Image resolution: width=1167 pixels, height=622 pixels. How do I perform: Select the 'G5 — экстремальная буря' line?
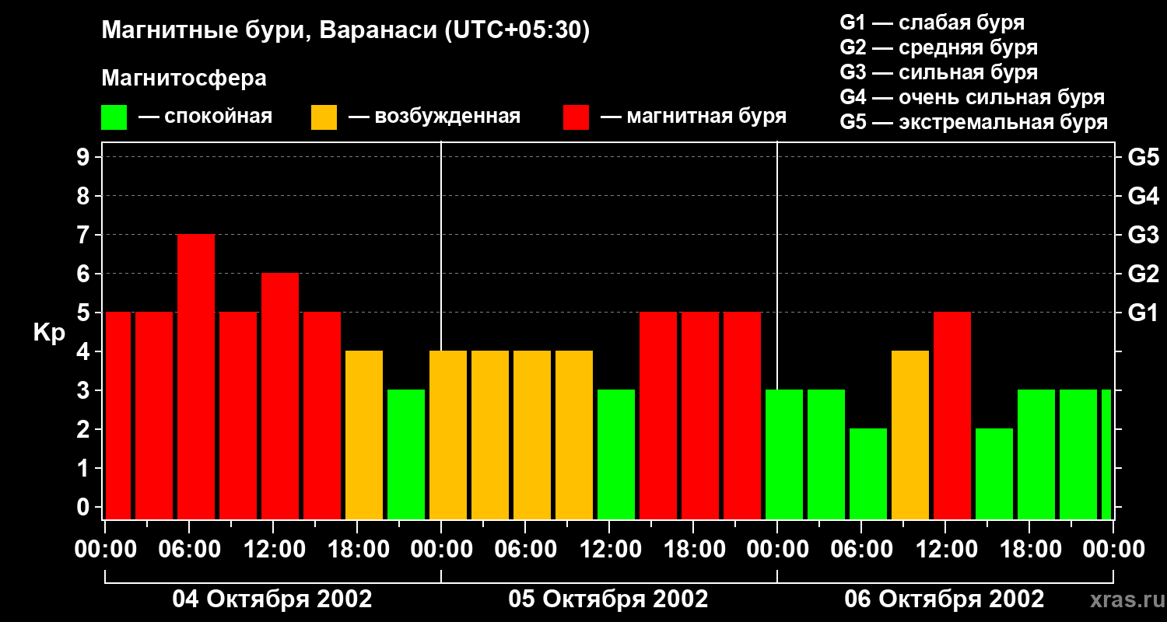coord(973,122)
